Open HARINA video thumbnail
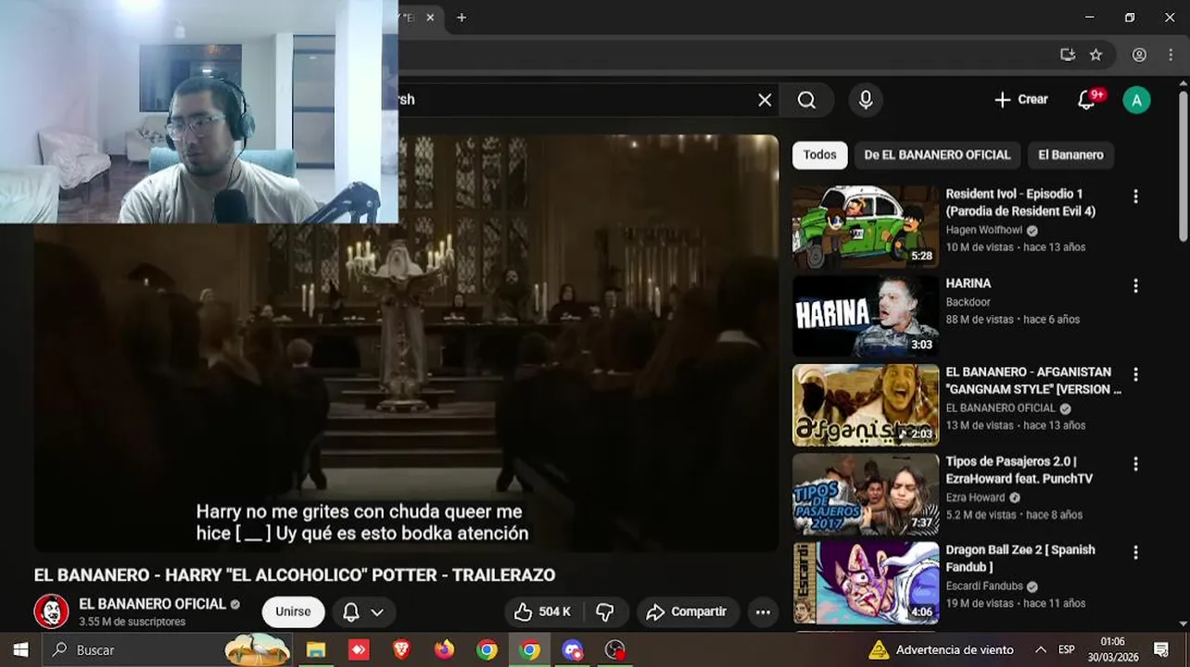Image resolution: width=1190 pixels, height=667 pixels. click(866, 316)
